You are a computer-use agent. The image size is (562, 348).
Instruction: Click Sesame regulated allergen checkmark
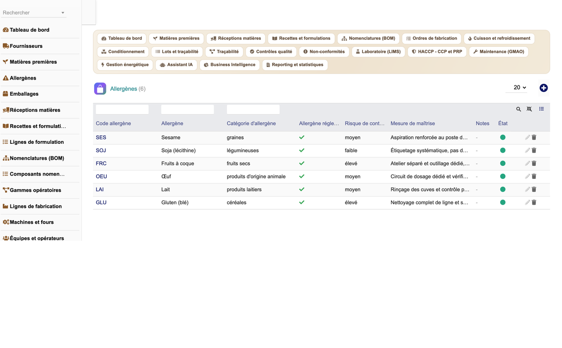pos(302,137)
